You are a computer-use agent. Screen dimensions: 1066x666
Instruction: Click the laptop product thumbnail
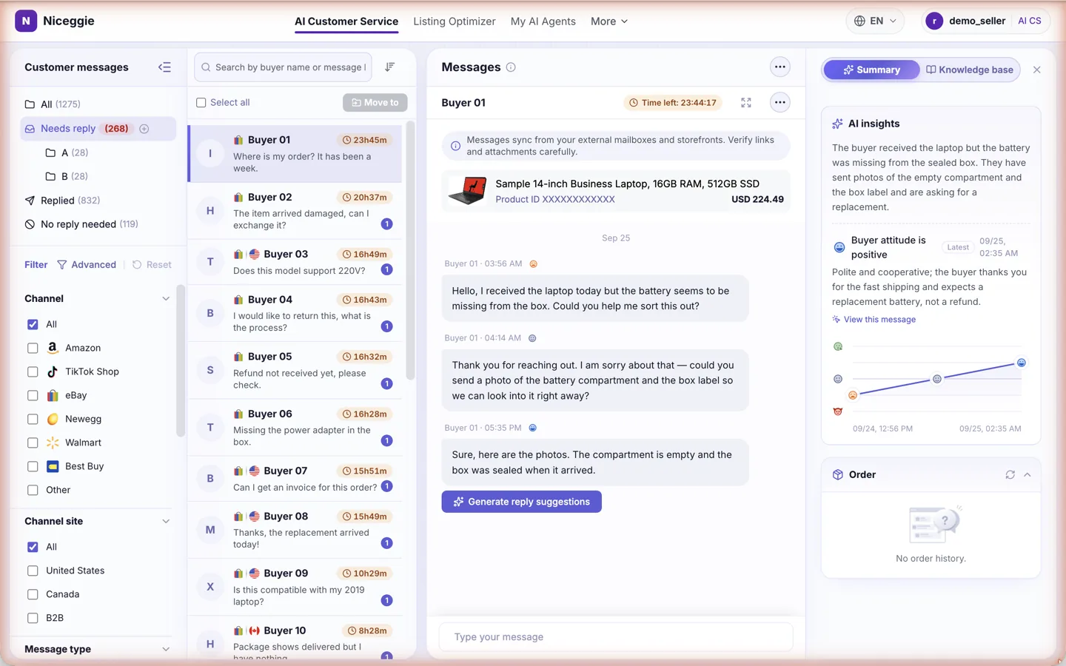468,191
